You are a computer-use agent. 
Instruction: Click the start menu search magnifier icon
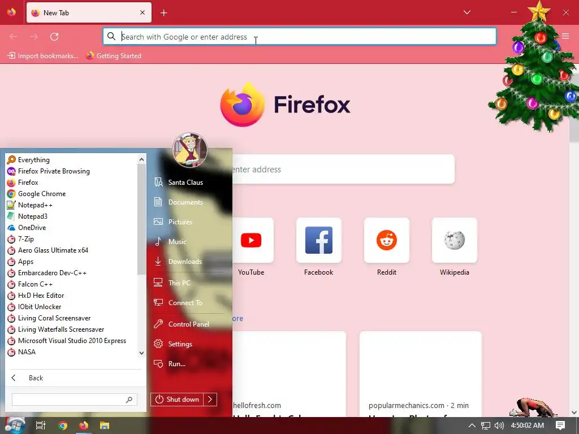[129, 400]
